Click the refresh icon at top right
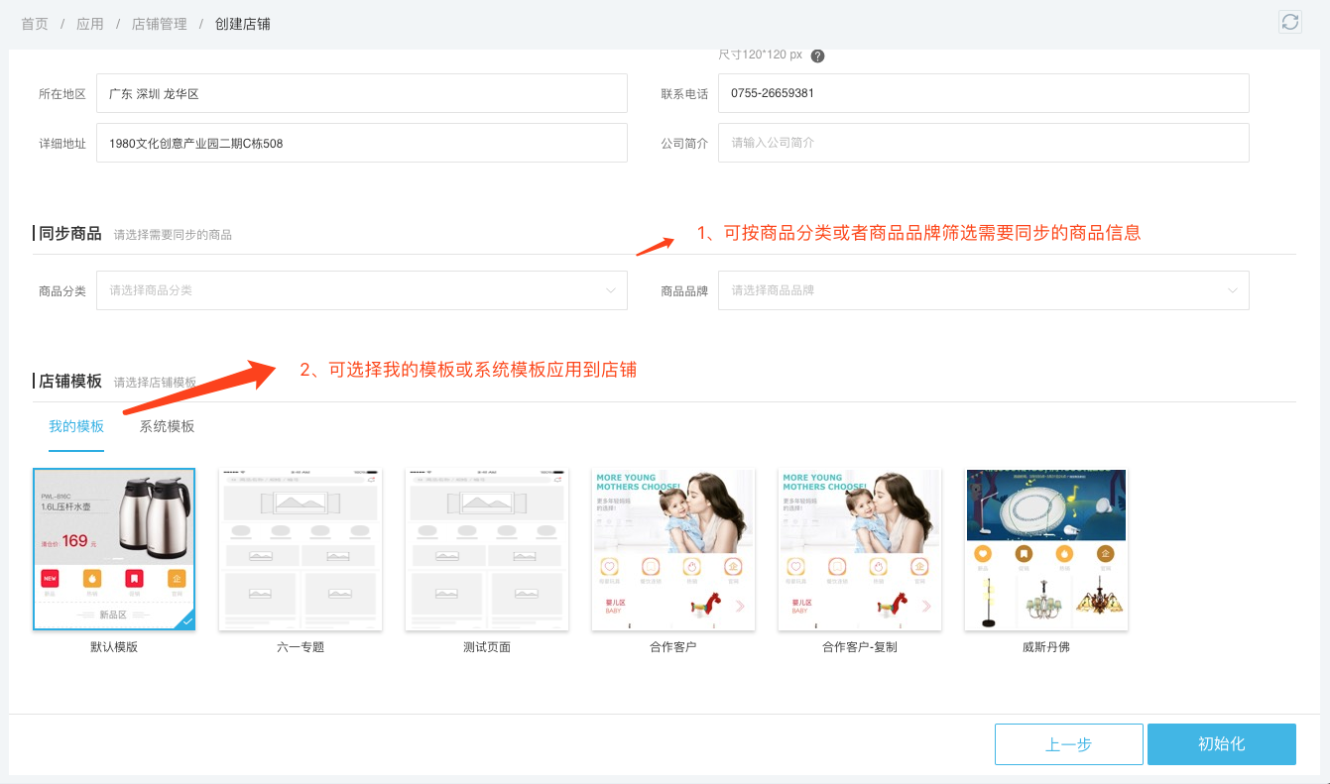The image size is (1330, 784). pyautogui.click(x=1289, y=22)
